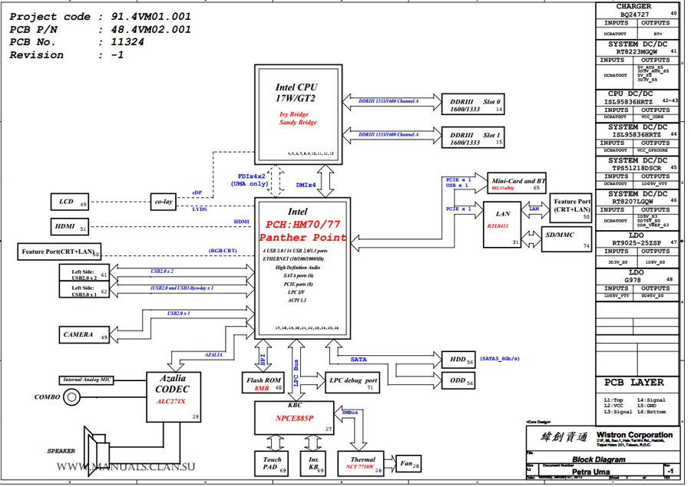
Task: Click the DMIx4 label
Action: [306, 185]
